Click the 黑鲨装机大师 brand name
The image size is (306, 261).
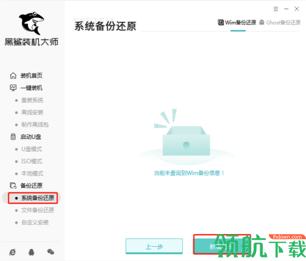tap(32, 42)
